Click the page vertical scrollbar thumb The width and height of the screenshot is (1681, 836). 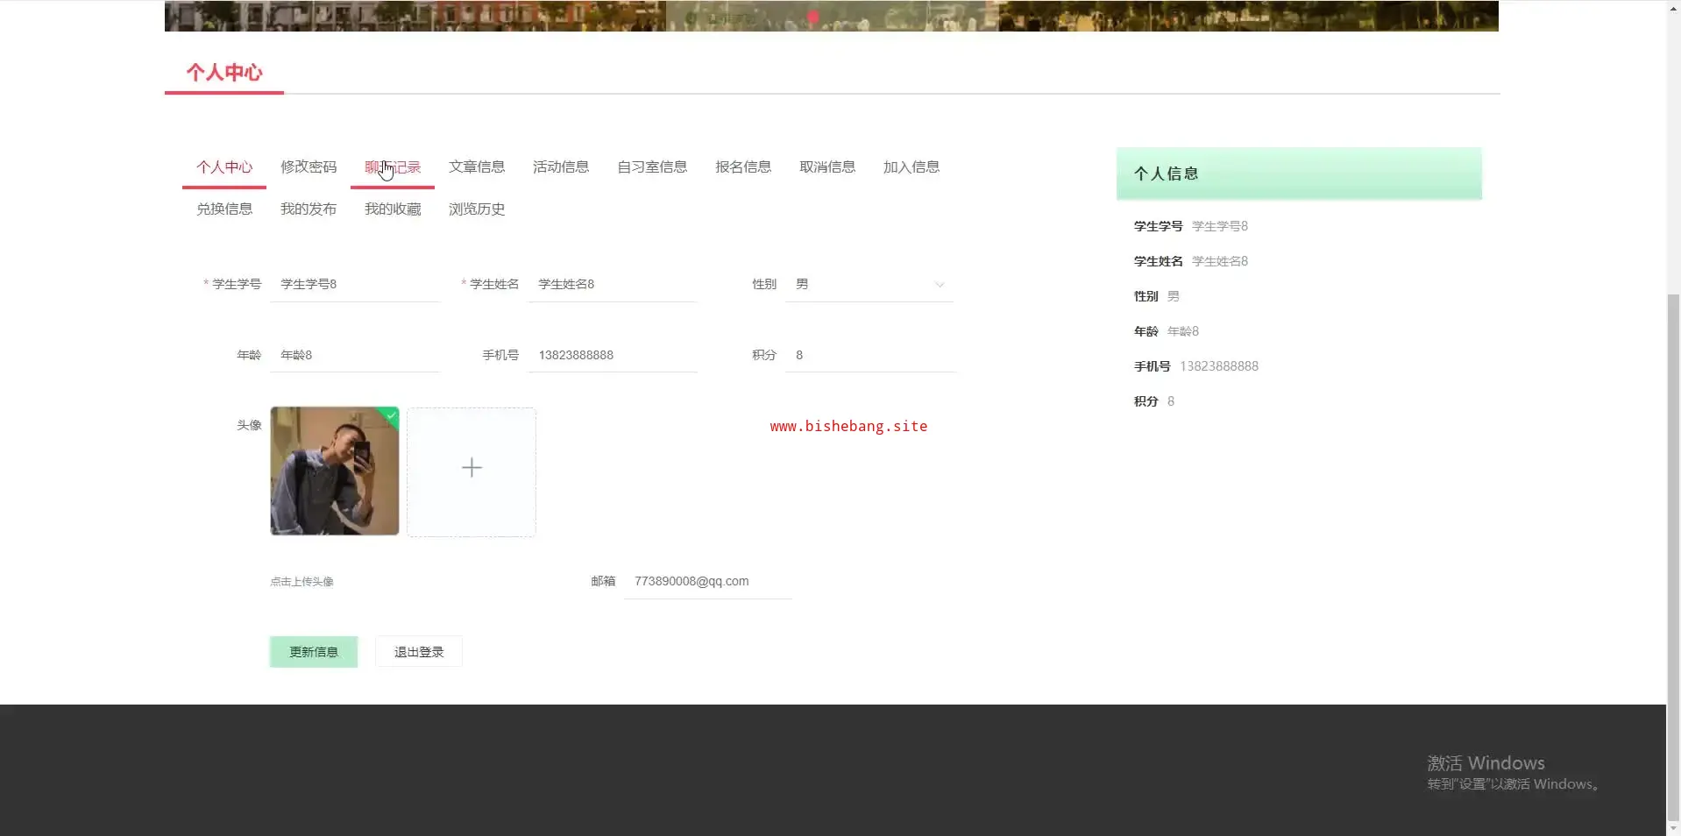point(1673,556)
